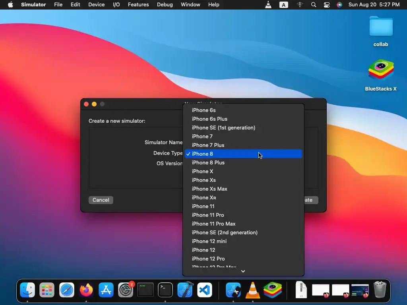This screenshot has width=407, height=305.
Task: Open the Trash in the dock
Action: click(x=380, y=290)
